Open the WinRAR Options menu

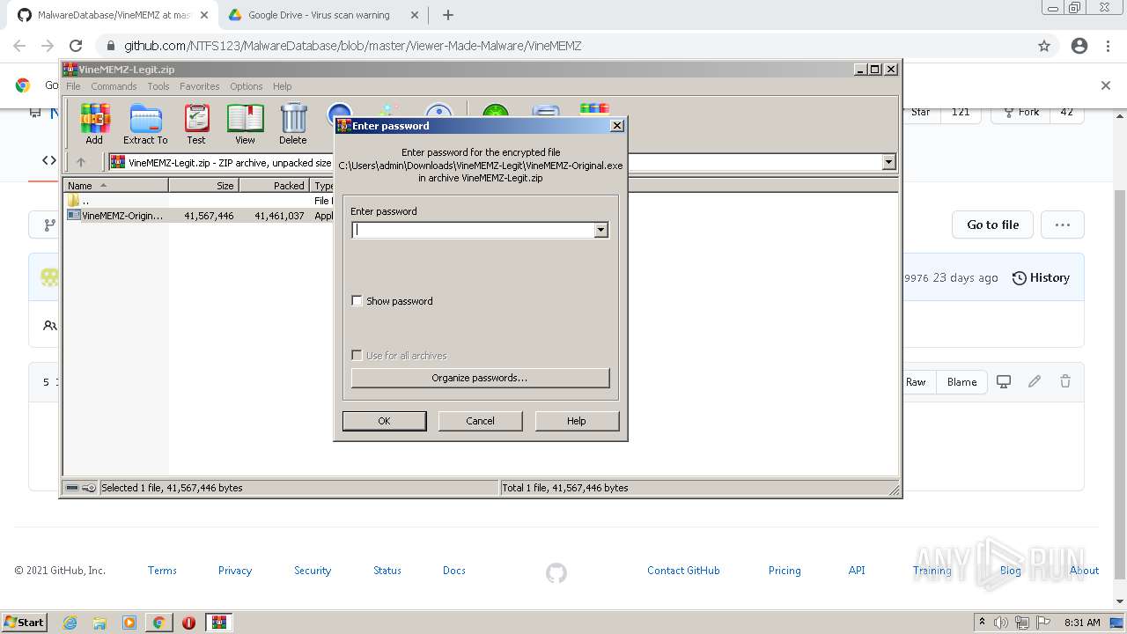(247, 86)
